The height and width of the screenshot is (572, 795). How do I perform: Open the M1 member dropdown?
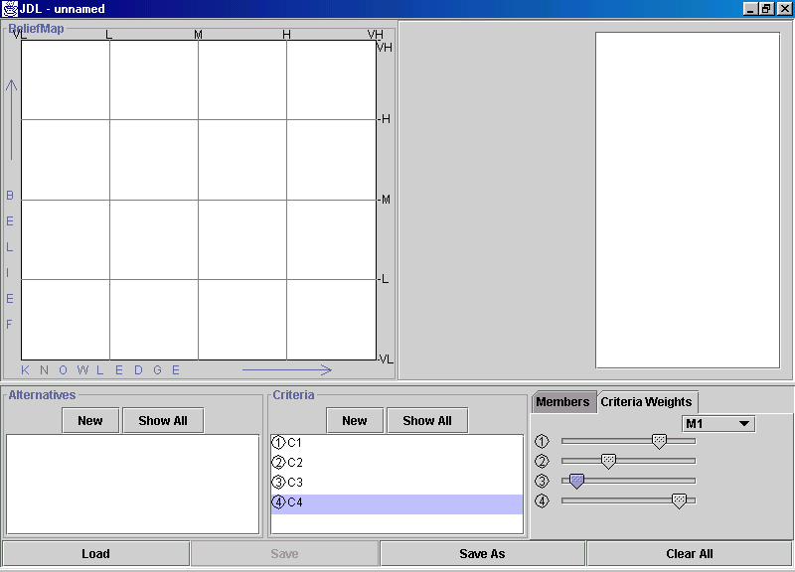tap(717, 424)
